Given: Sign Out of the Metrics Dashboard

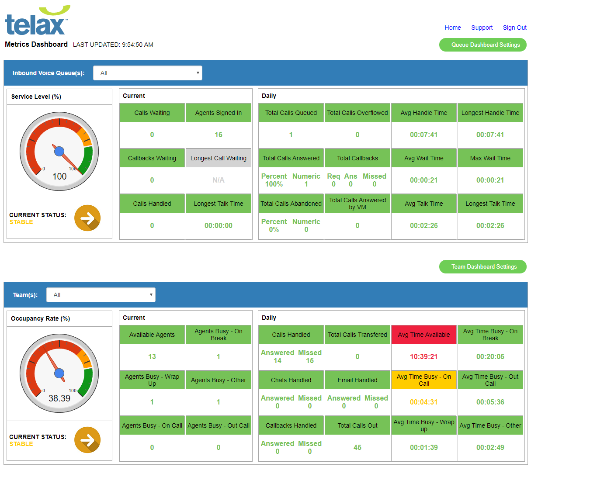Looking at the screenshot, I should click(514, 27).
